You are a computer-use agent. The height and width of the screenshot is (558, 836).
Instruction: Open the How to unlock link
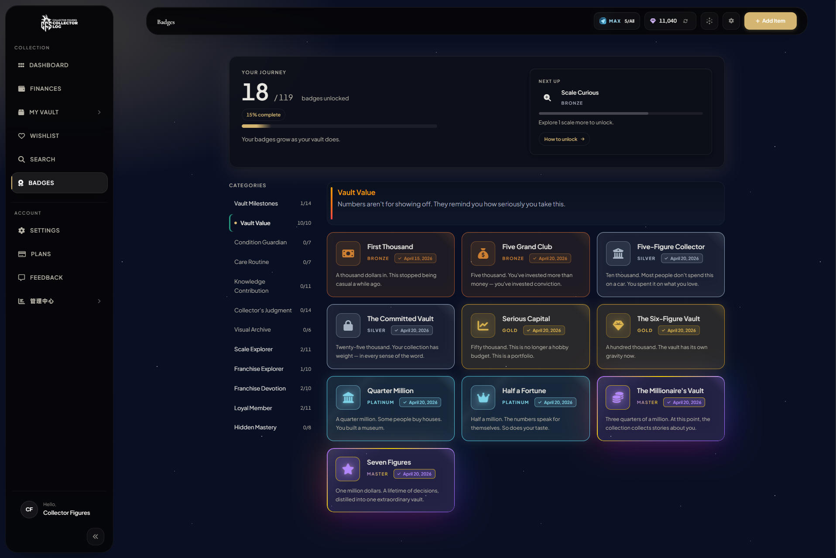point(564,139)
